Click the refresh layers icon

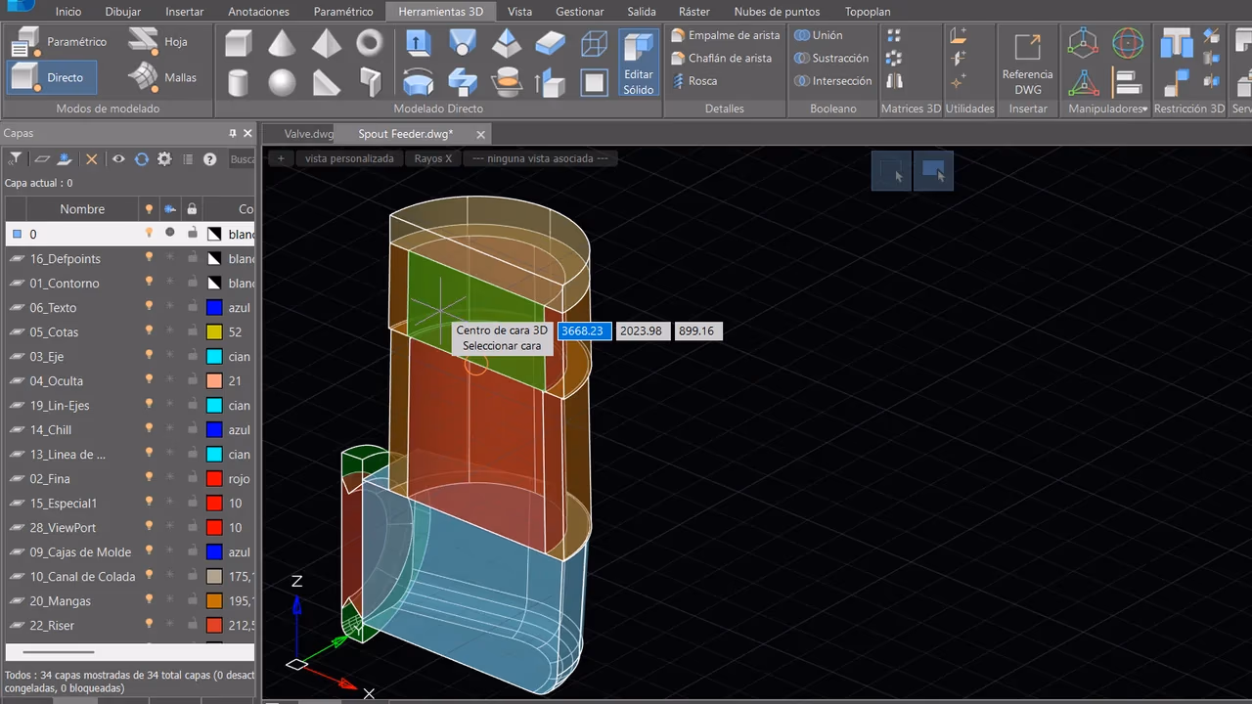[142, 158]
